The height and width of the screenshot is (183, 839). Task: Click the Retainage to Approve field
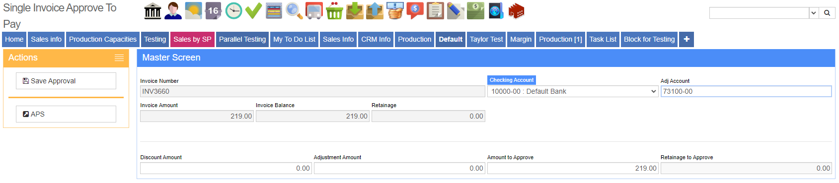746,168
